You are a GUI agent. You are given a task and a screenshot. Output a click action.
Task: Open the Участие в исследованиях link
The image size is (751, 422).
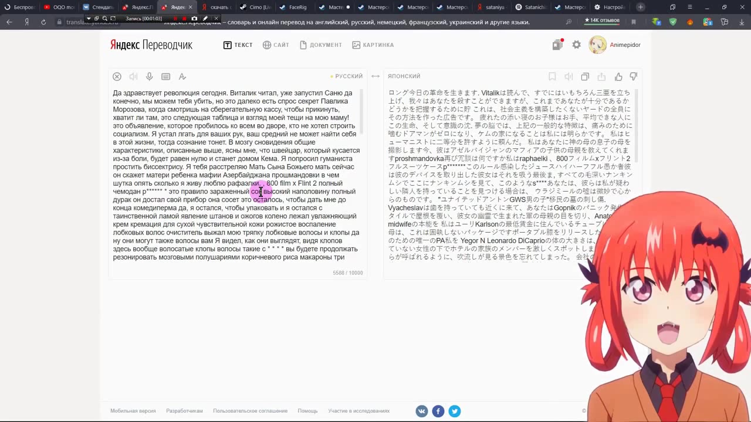pyautogui.click(x=359, y=411)
